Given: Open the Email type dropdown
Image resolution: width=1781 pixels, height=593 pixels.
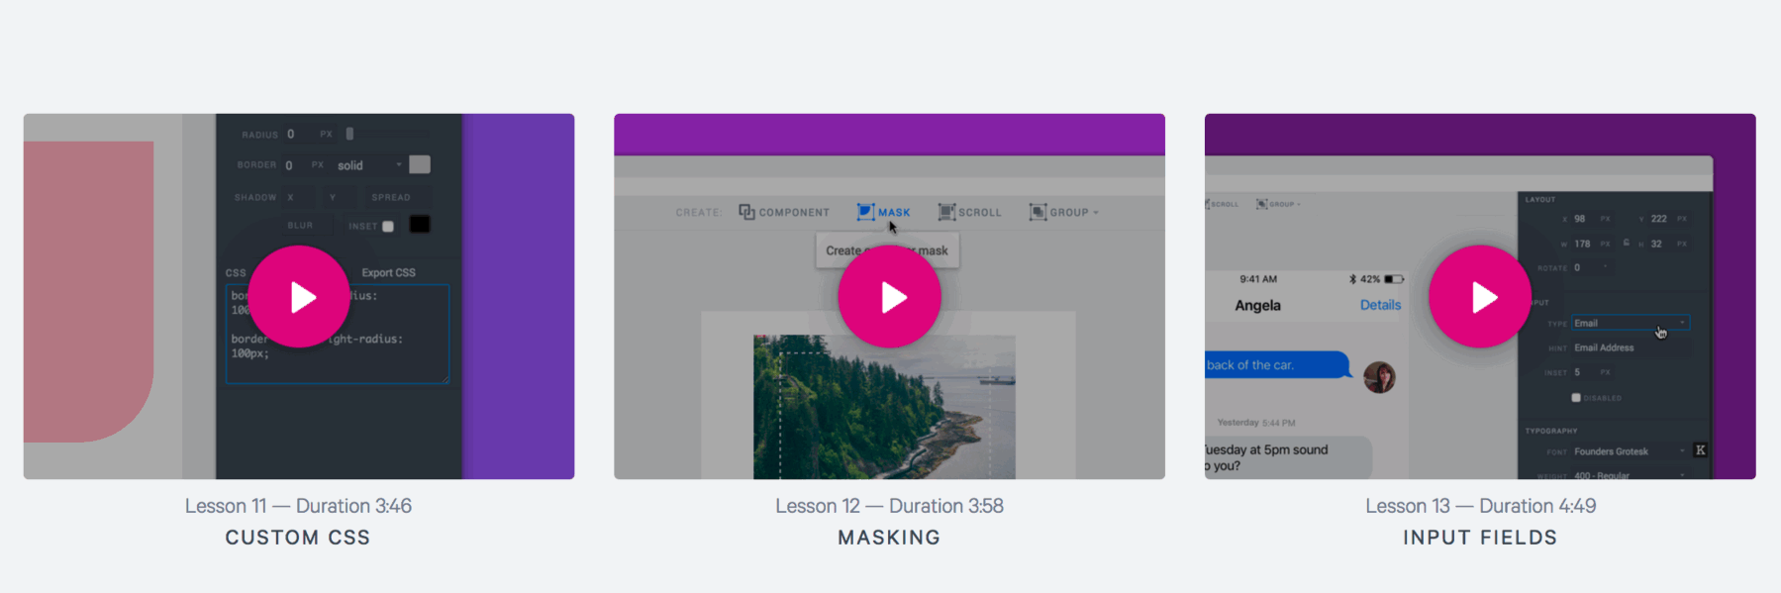Looking at the screenshot, I should click(1631, 323).
